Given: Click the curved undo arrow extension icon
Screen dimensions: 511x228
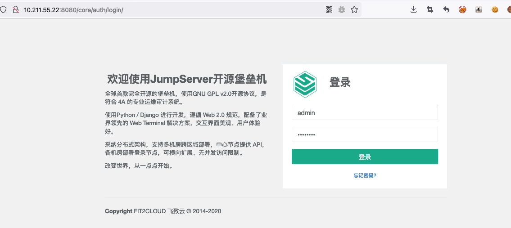Looking at the screenshot, I should point(446,9).
